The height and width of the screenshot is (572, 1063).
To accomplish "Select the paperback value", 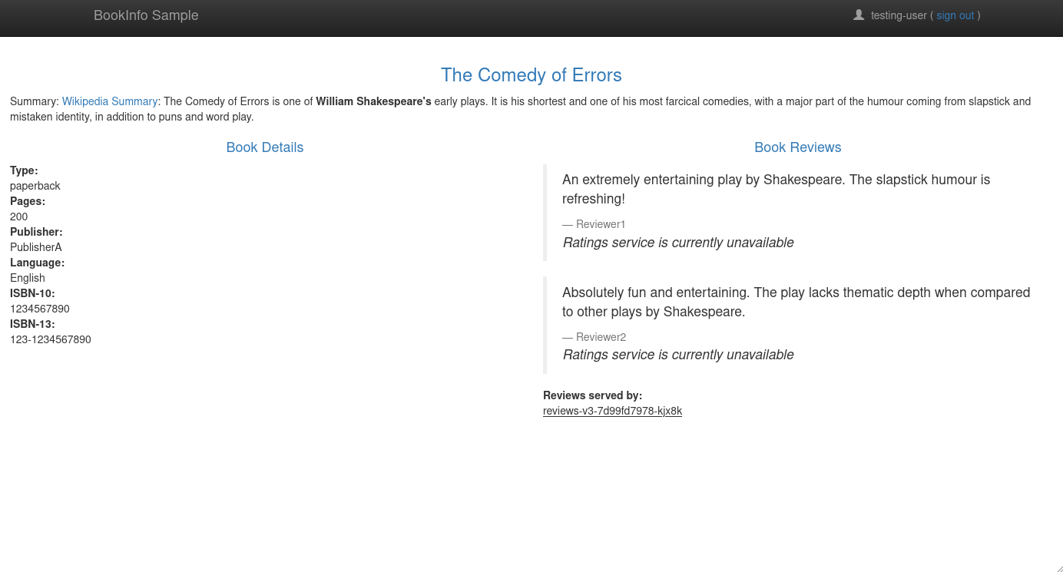I will point(35,186).
